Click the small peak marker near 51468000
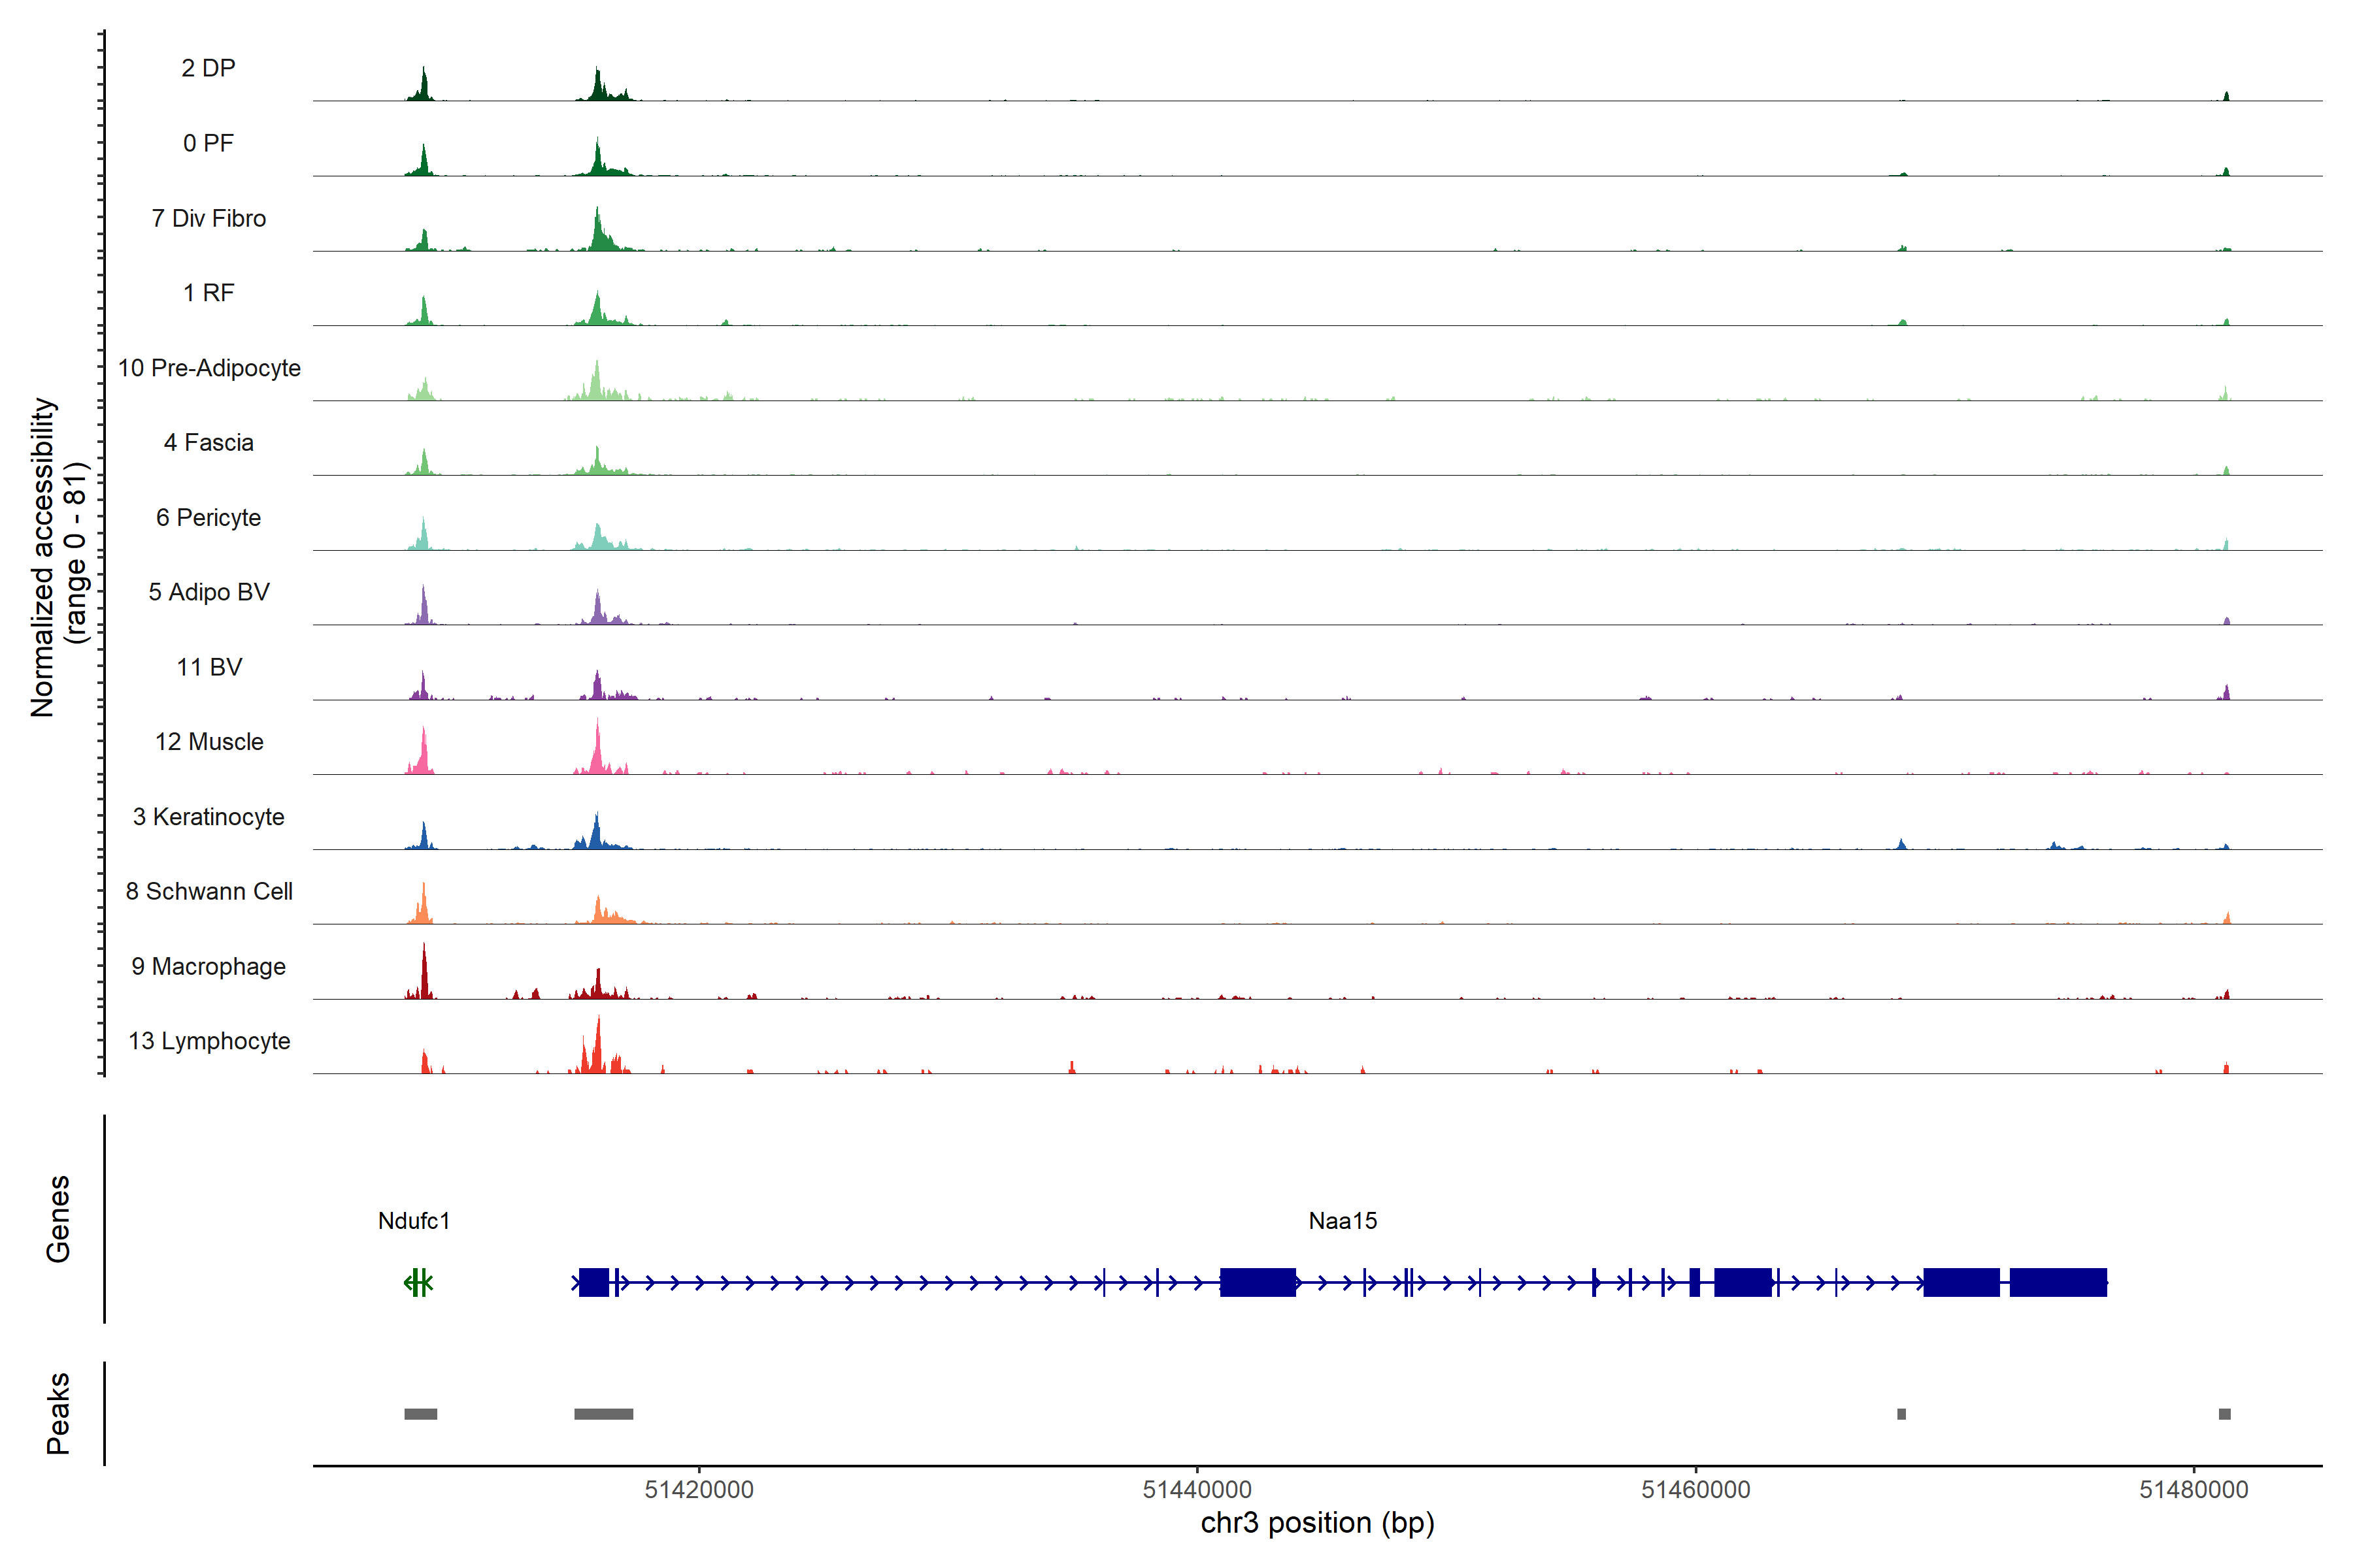The image size is (2353, 1568). 1902,1414
